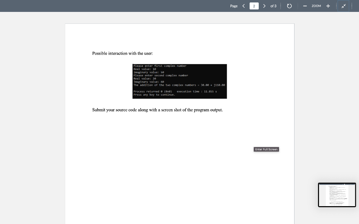Open the next page using the right arrow
This screenshot has width=359, height=224.
tap(264, 6)
